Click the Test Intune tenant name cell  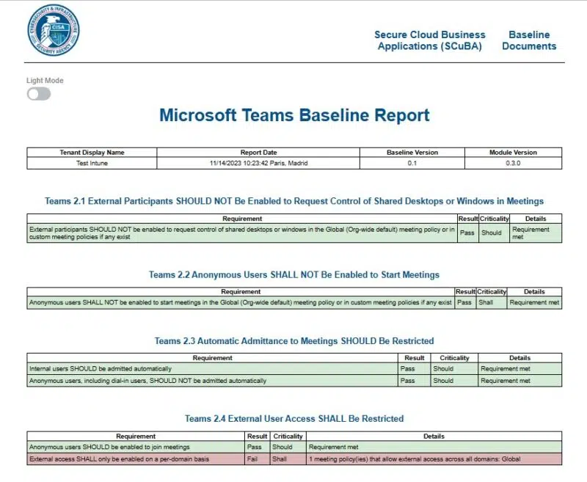[90, 162]
